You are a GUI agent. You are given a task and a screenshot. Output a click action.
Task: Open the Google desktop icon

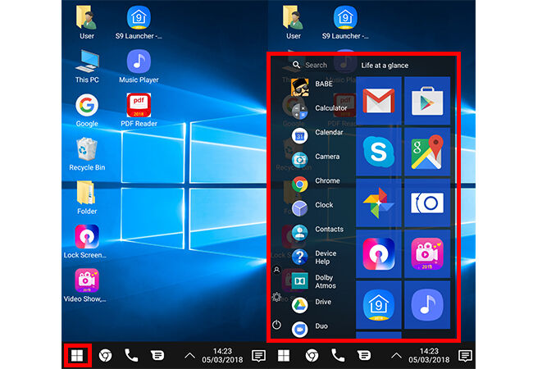point(87,110)
